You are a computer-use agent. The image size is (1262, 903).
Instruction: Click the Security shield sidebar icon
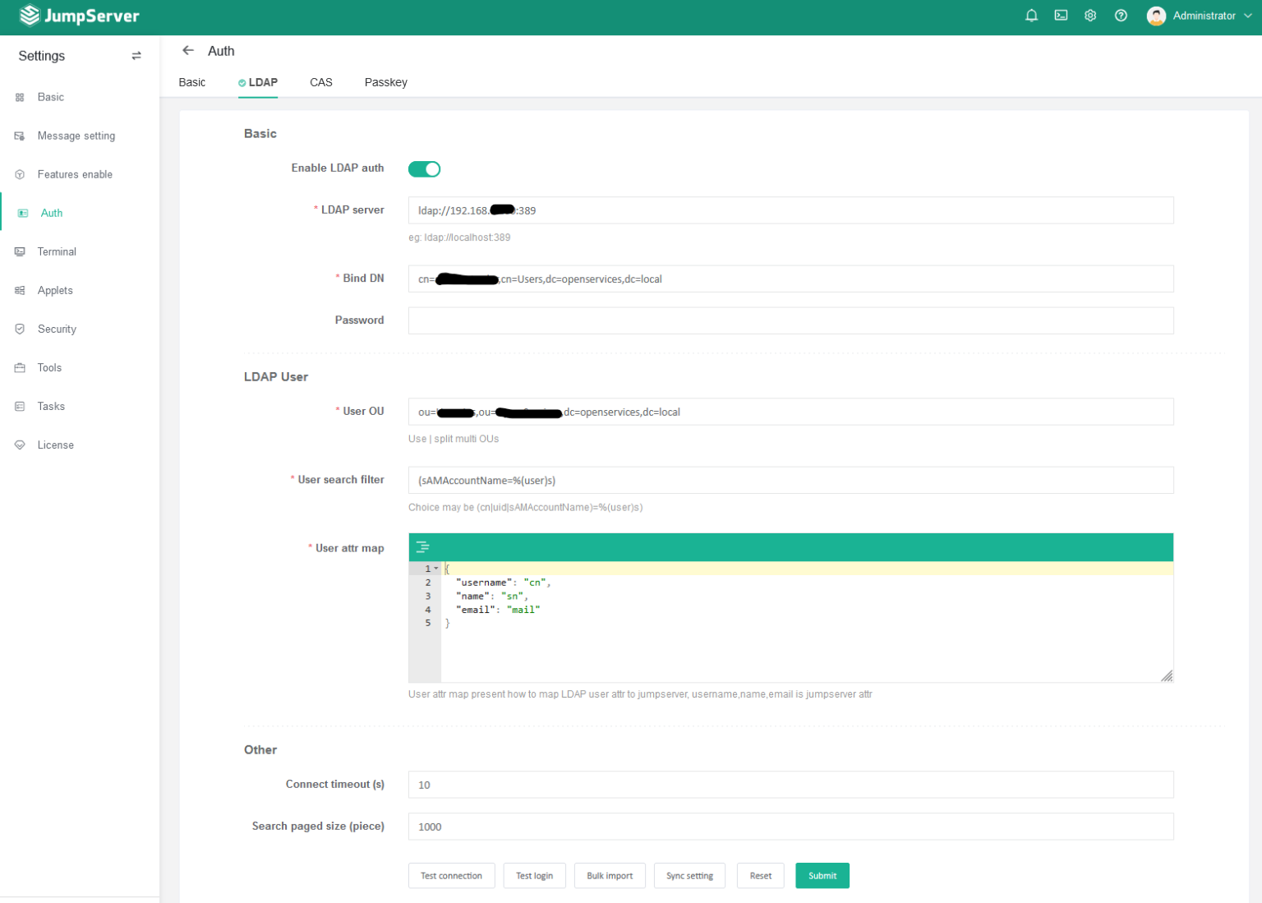point(20,329)
